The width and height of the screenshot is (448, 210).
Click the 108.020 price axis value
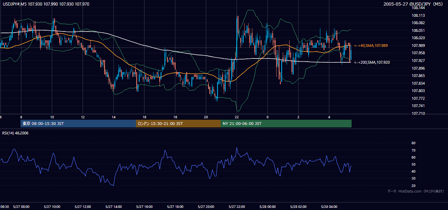tap(419, 38)
